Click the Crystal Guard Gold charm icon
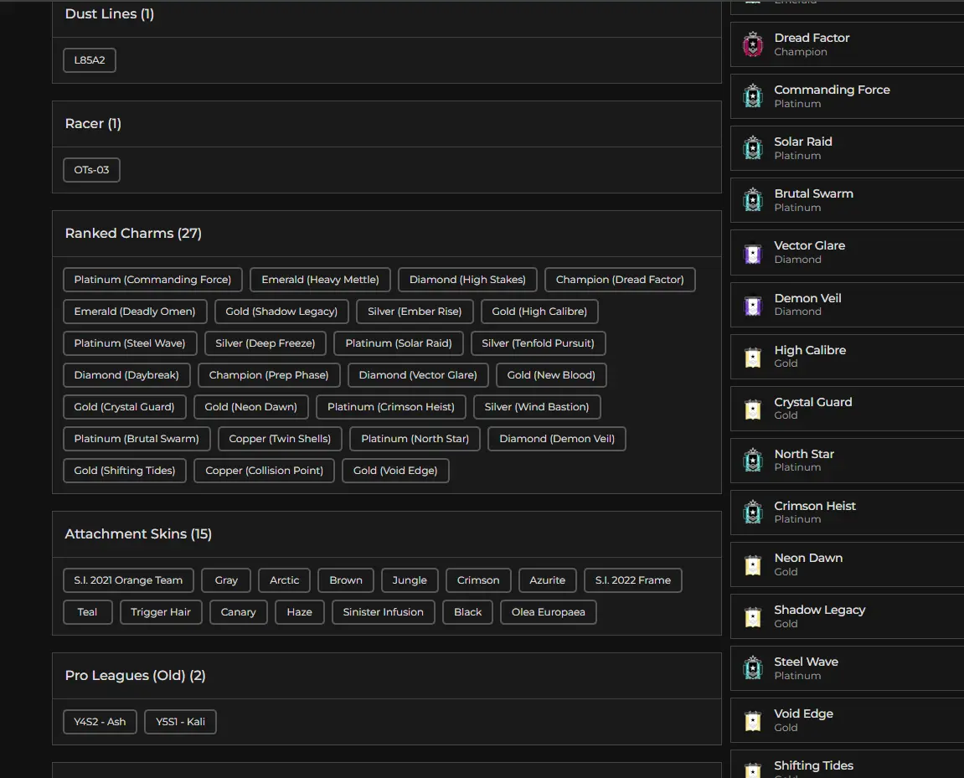Viewport: 964px width, 778px height. (x=753, y=409)
